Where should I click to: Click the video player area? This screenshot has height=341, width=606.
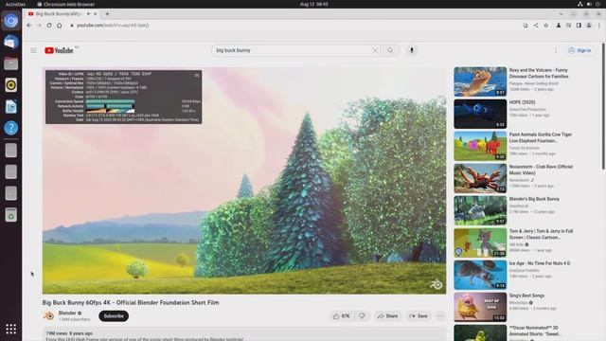pos(244,181)
